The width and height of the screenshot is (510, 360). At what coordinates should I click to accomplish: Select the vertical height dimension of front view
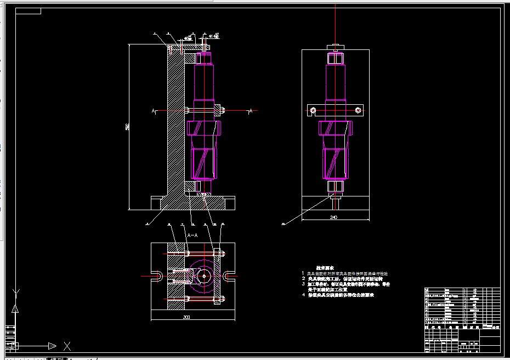[128, 127]
